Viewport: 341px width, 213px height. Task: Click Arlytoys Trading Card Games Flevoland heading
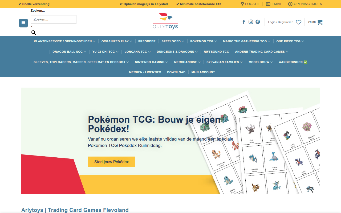75,210
